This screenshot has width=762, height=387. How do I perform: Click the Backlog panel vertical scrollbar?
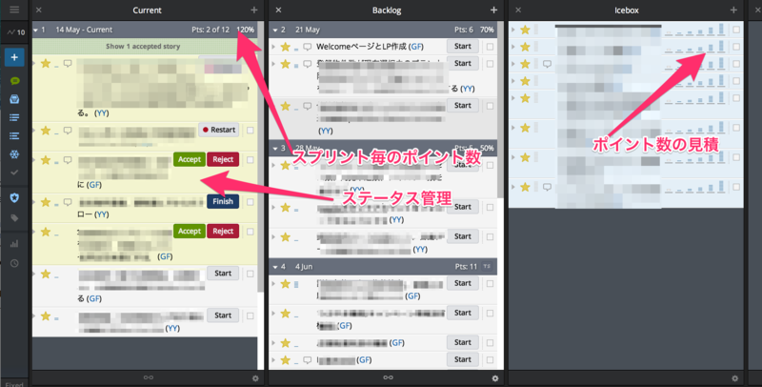pyautogui.click(x=501, y=110)
